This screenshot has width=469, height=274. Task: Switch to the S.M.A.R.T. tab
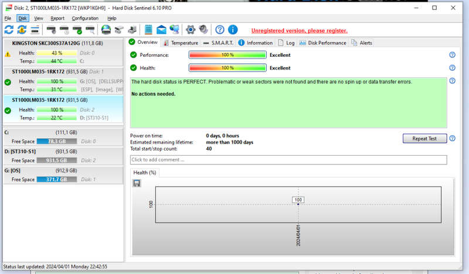(x=218, y=43)
